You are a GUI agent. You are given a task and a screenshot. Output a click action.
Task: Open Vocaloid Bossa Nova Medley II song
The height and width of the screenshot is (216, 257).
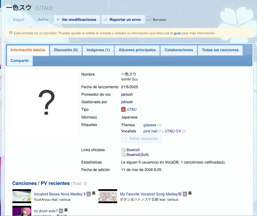(x=59, y=194)
